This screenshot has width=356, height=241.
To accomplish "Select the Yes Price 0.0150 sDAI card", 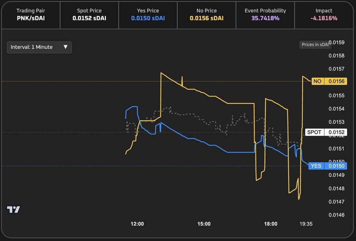I will [148, 15].
